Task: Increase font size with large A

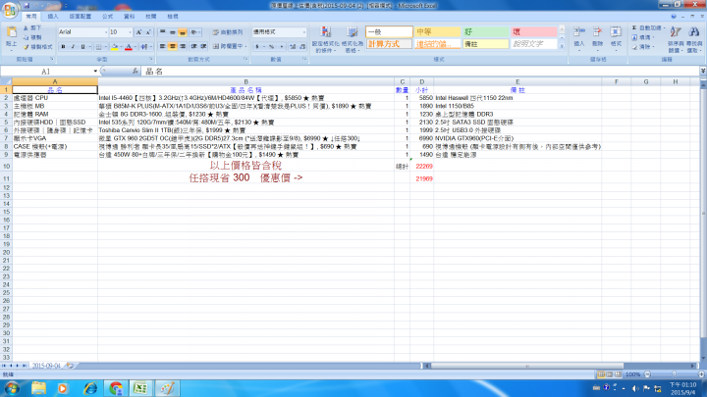Action: pos(138,32)
